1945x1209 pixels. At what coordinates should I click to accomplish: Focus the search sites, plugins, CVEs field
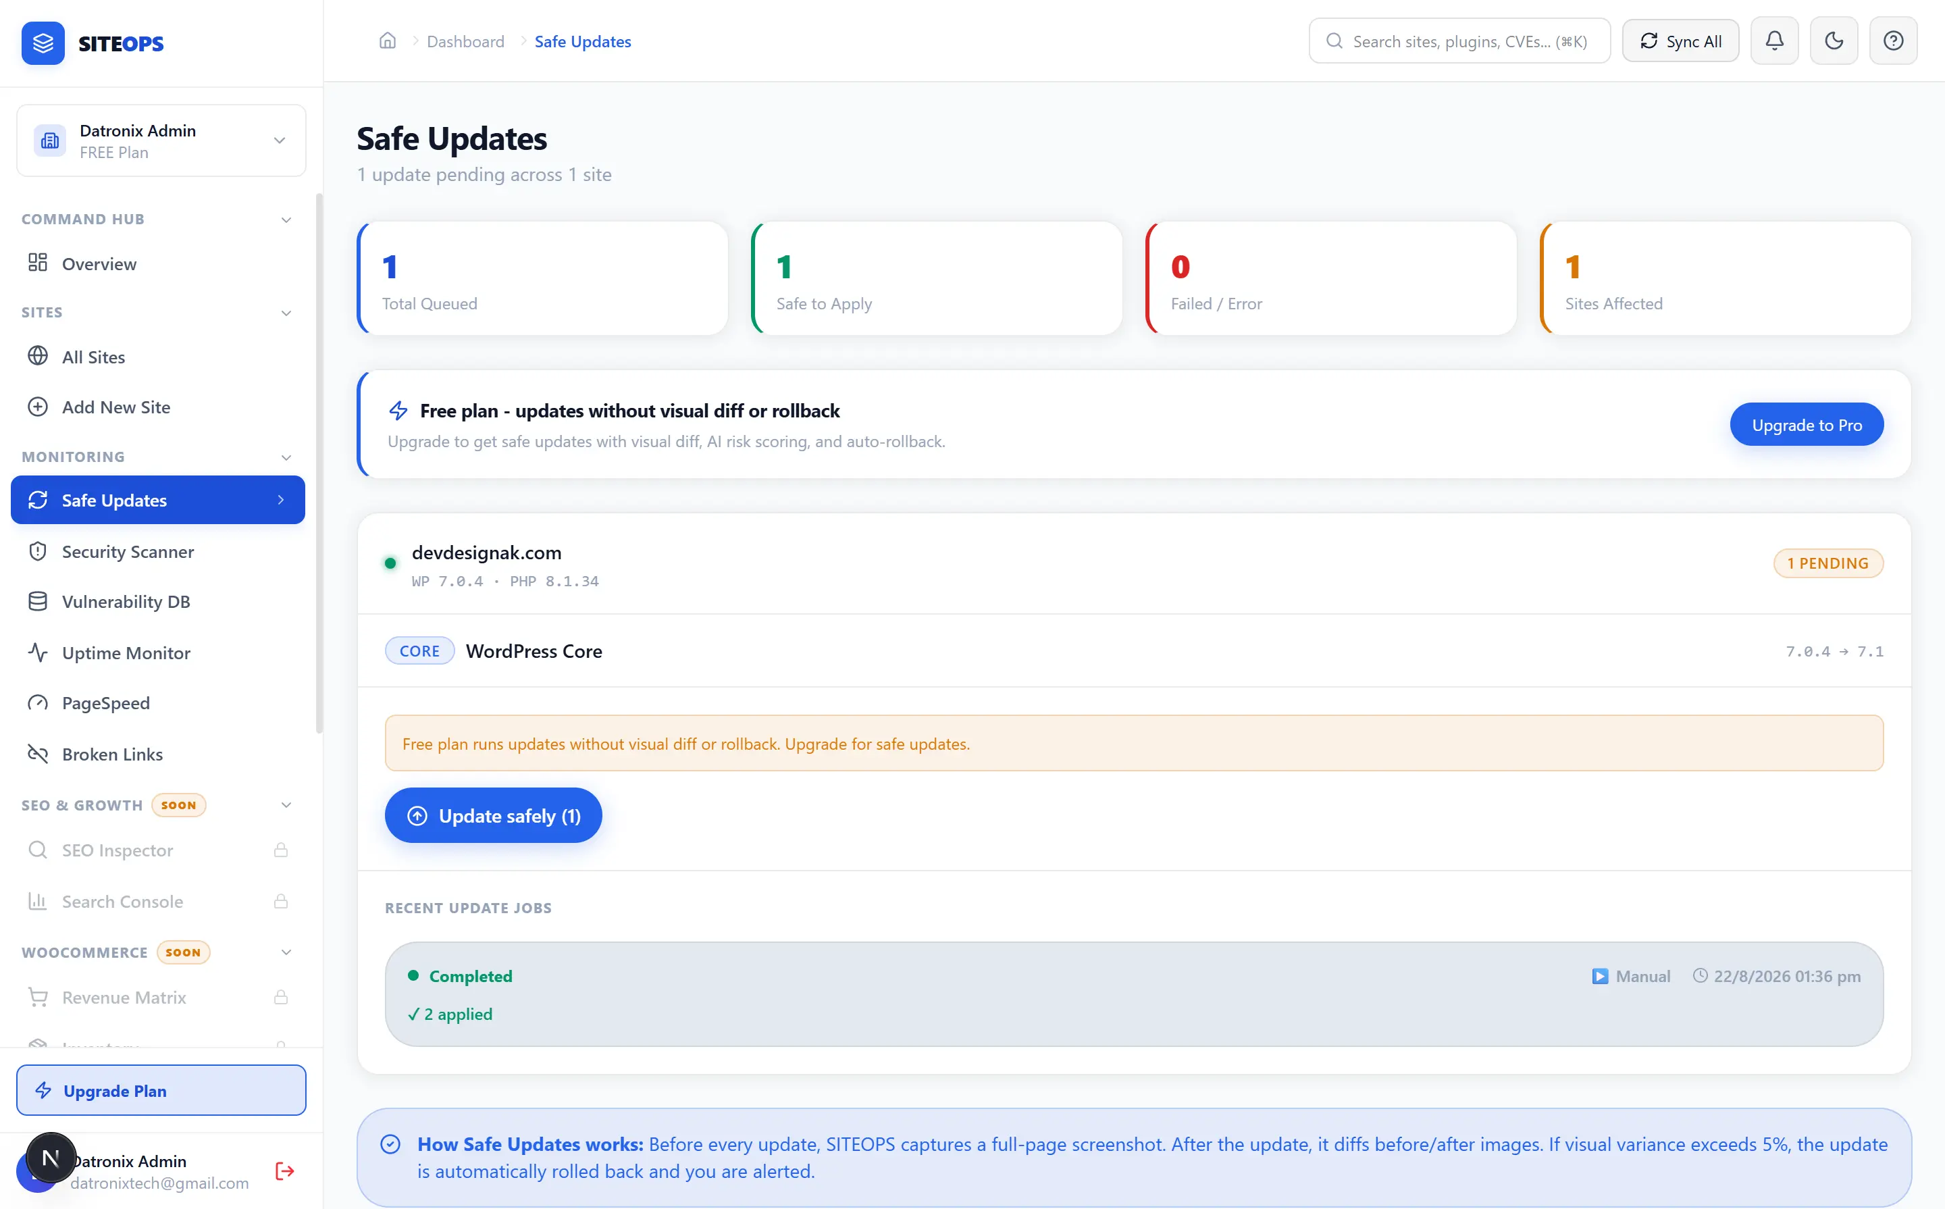(x=1459, y=41)
